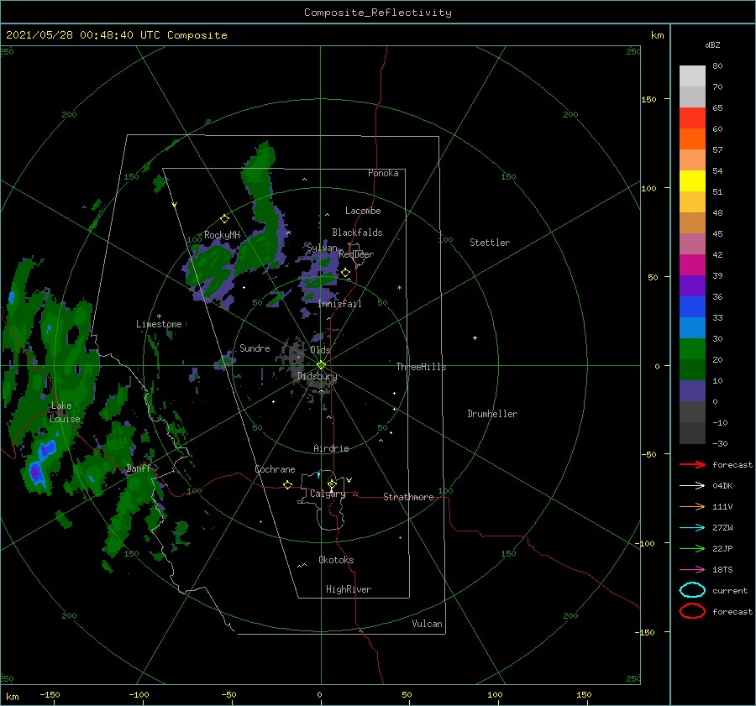Viewport: 756px width, 706px height.
Task: Click the white asterisk marker above Limestone
Action: click(x=159, y=316)
